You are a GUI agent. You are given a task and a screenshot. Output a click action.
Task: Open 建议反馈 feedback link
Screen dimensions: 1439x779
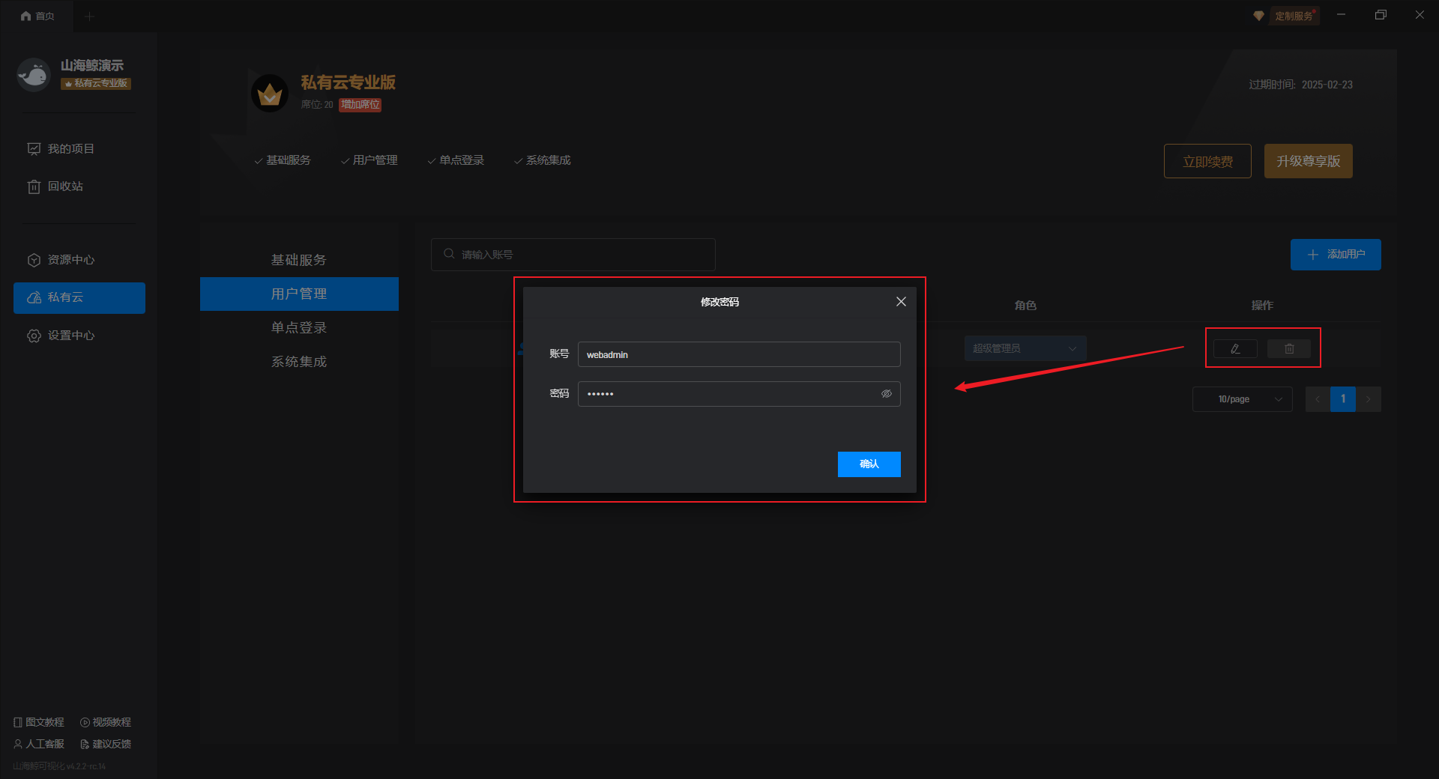106,744
